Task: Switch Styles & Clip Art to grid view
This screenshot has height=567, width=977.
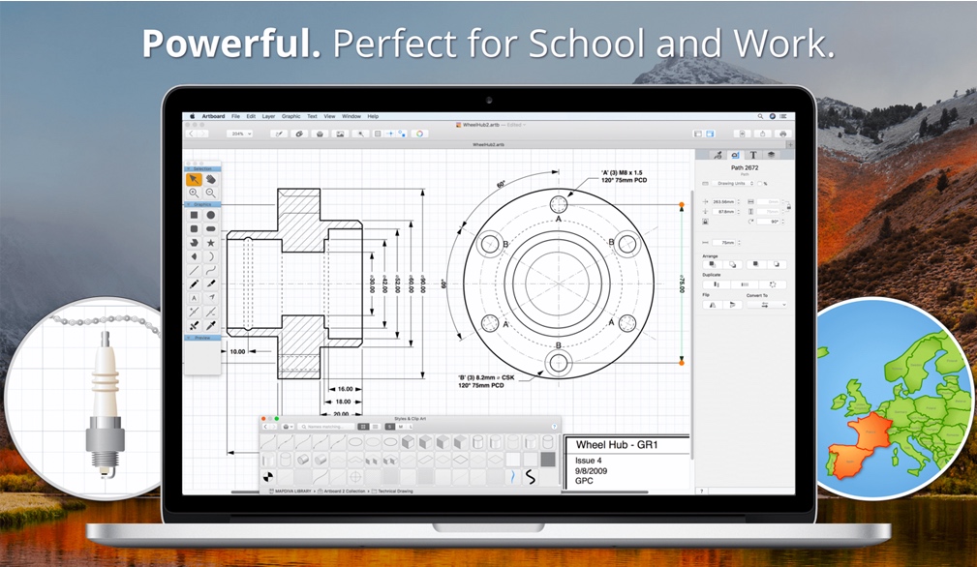Action: coord(364,426)
